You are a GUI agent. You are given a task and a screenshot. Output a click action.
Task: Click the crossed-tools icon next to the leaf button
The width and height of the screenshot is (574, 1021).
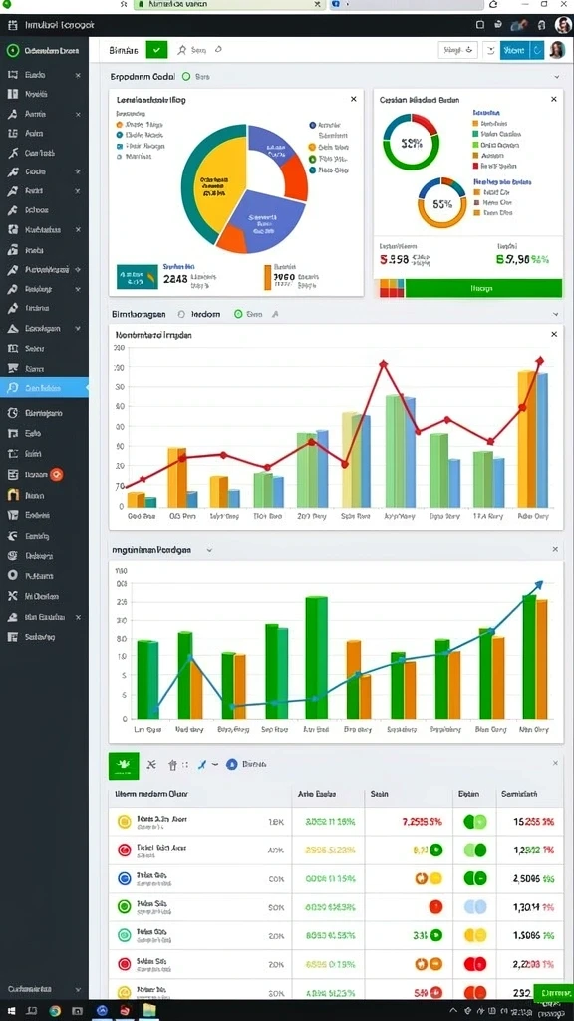tap(151, 765)
